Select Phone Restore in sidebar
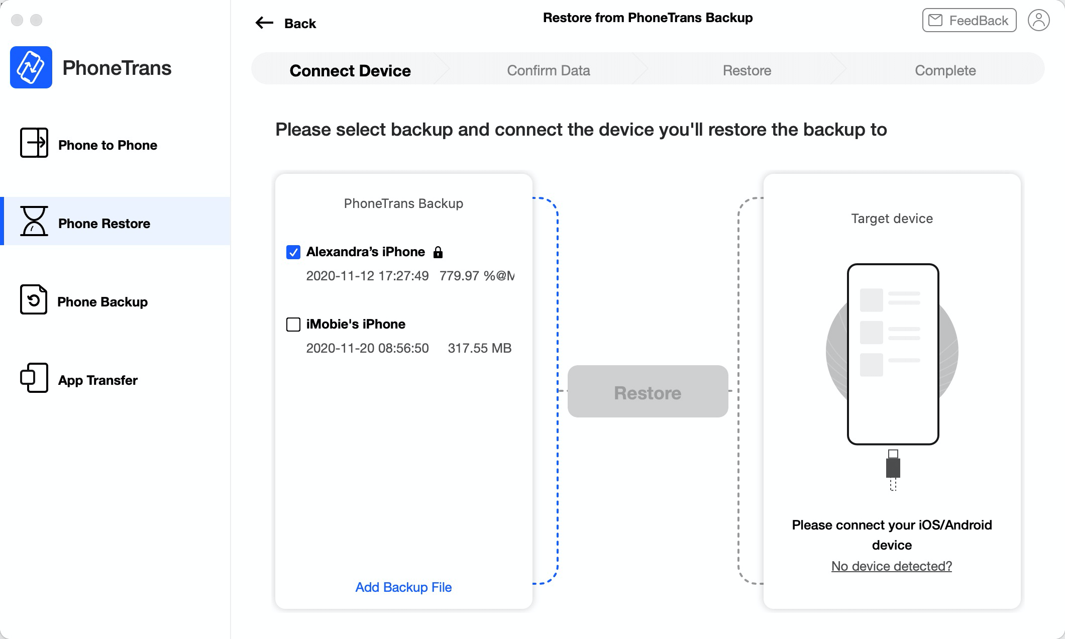1065x639 pixels. point(116,221)
